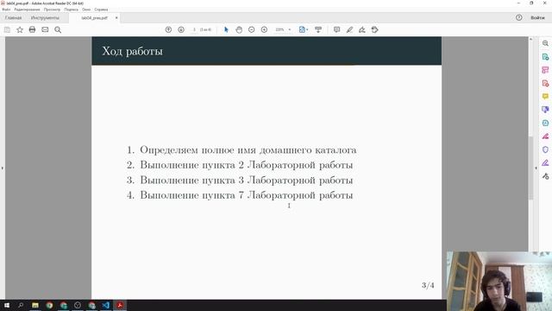Open Windows taskbar search
Image resolution: width=552 pixels, height=311 pixels.
21,305
